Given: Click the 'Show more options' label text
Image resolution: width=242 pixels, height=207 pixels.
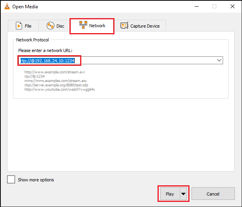Looking at the screenshot, I should tap(36, 180).
